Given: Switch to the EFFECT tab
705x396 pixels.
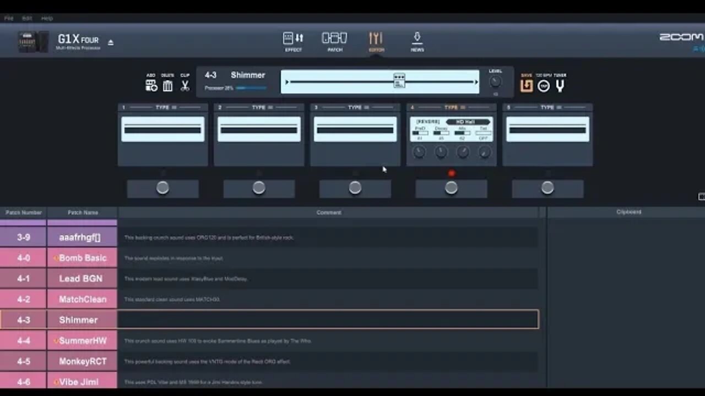Looking at the screenshot, I should pos(293,42).
